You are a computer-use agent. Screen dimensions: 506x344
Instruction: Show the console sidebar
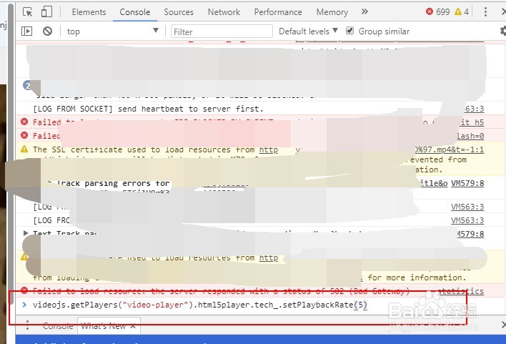[26, 31]
